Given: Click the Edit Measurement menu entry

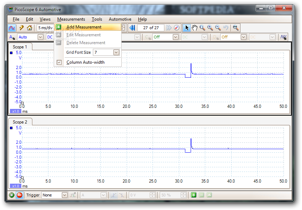Looking at the screenshot, I should pyautogui.click(x=88, y=35).
